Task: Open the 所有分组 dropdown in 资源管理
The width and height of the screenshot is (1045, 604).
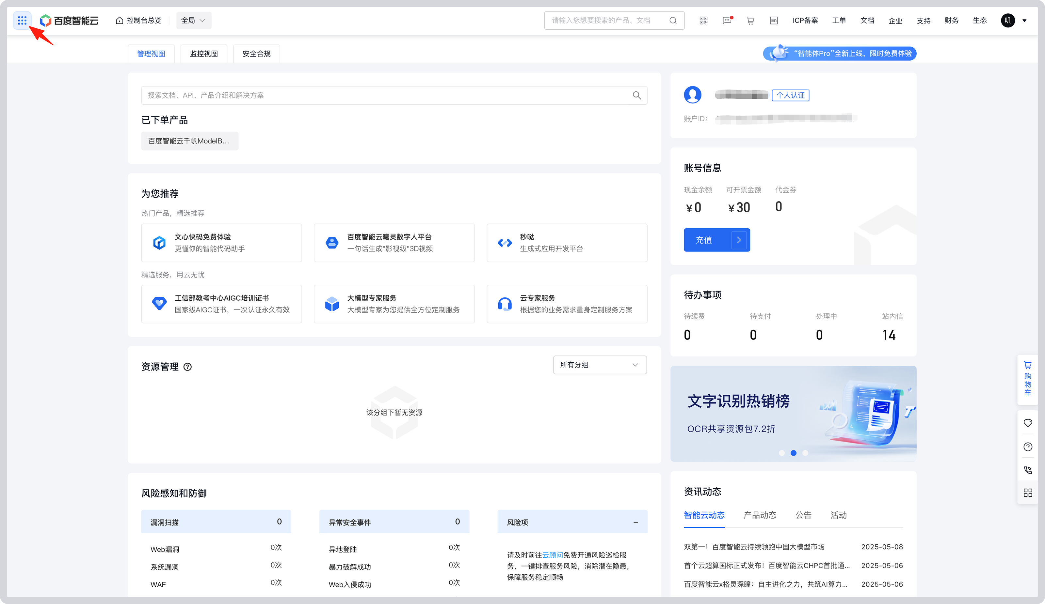Action: tap(600, 365)
